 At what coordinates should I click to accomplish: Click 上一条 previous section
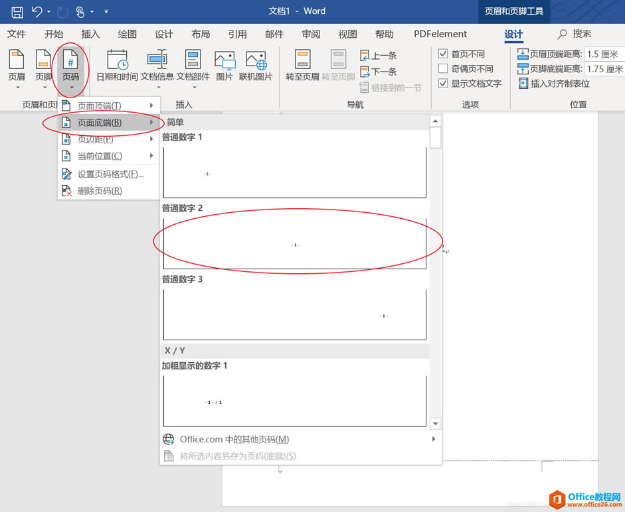click(379, 56)
